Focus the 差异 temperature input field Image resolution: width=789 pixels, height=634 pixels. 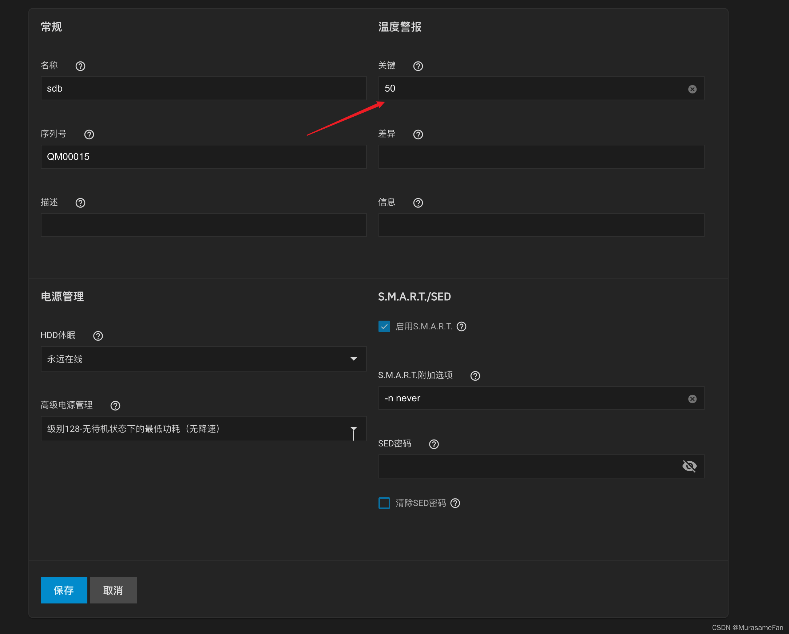pyautogui.click(x=541, y=157)
